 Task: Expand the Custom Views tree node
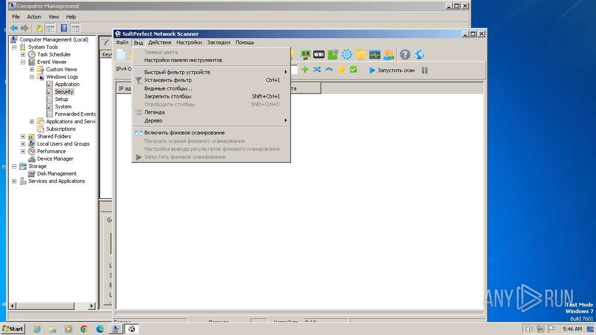click(x=32, y=69)
